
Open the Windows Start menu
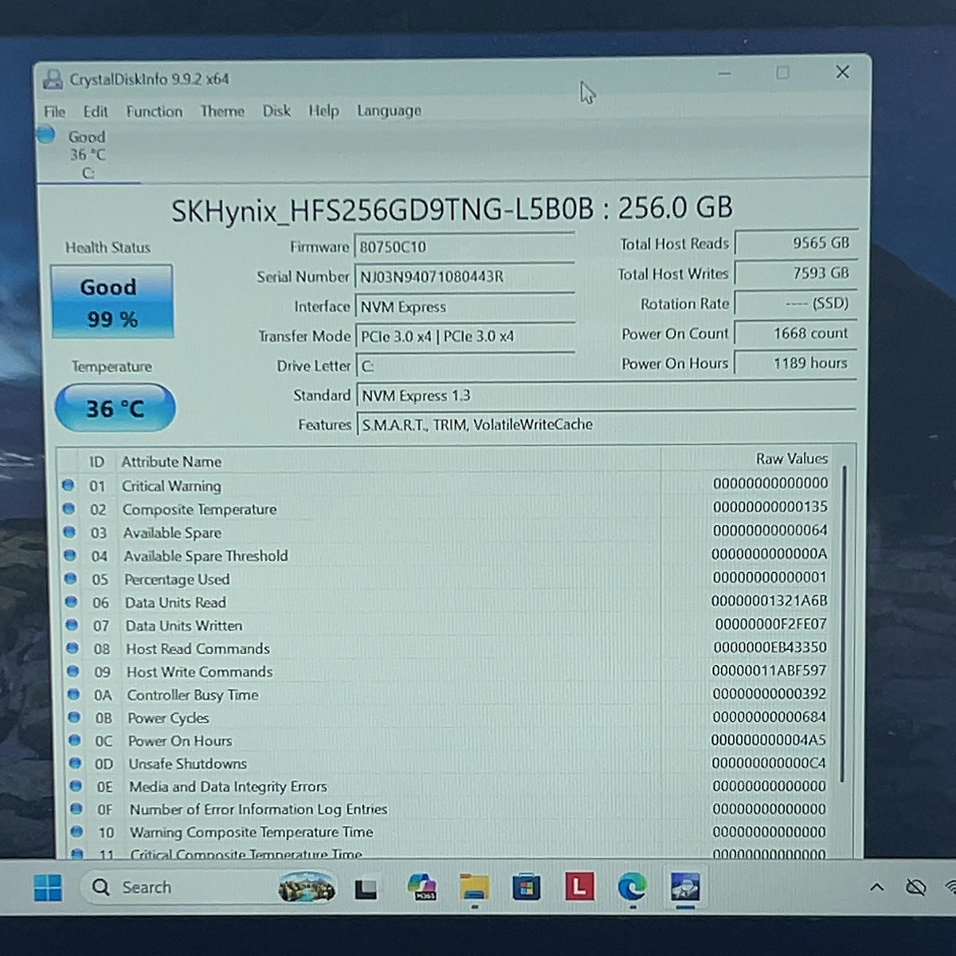point(48,887)
